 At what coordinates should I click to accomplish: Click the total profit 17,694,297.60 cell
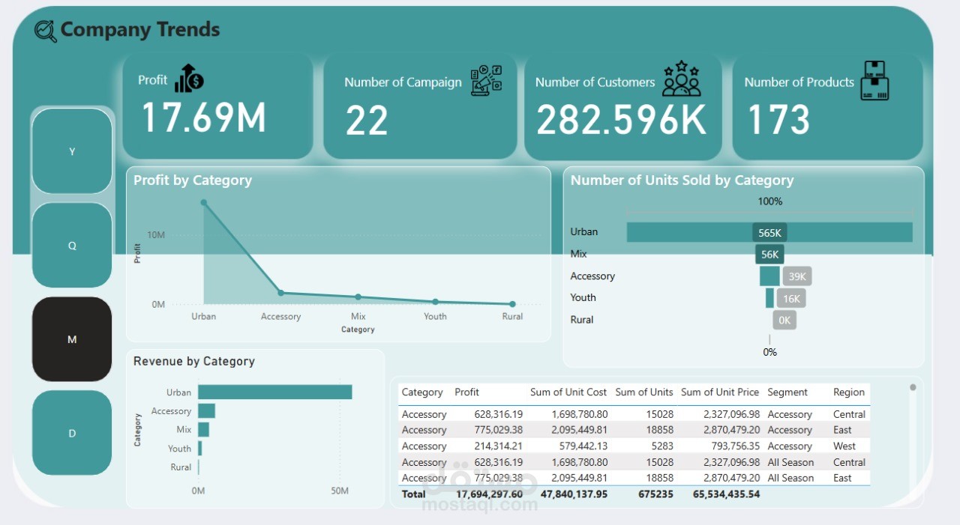pyautogui.click(x=489, y=494)
